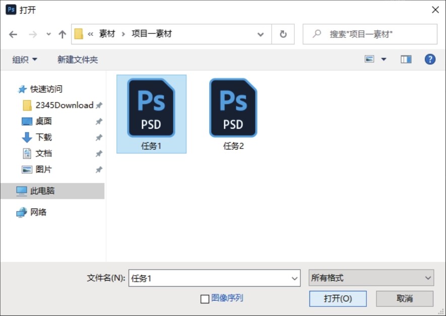Select the 任务1 PSD file icon
Screen dimensions: 446x316
pyautogui.click(x=151, y=108)
